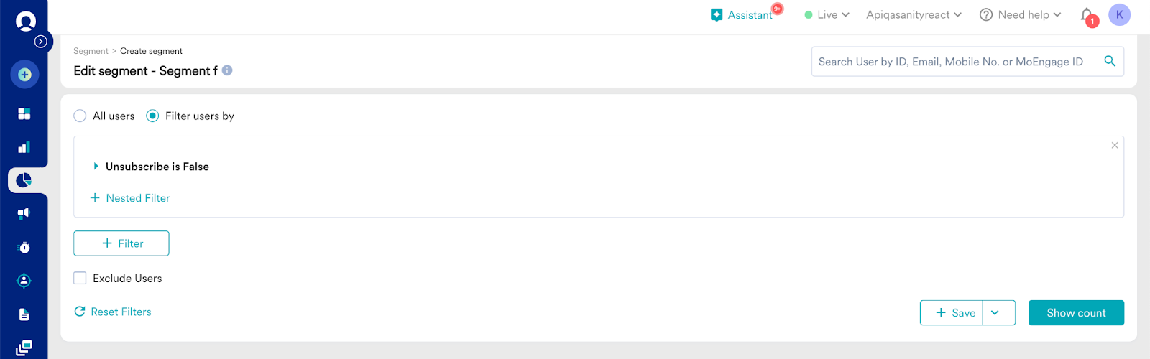Open the Live environment dropdown

(x=827, y=15)
